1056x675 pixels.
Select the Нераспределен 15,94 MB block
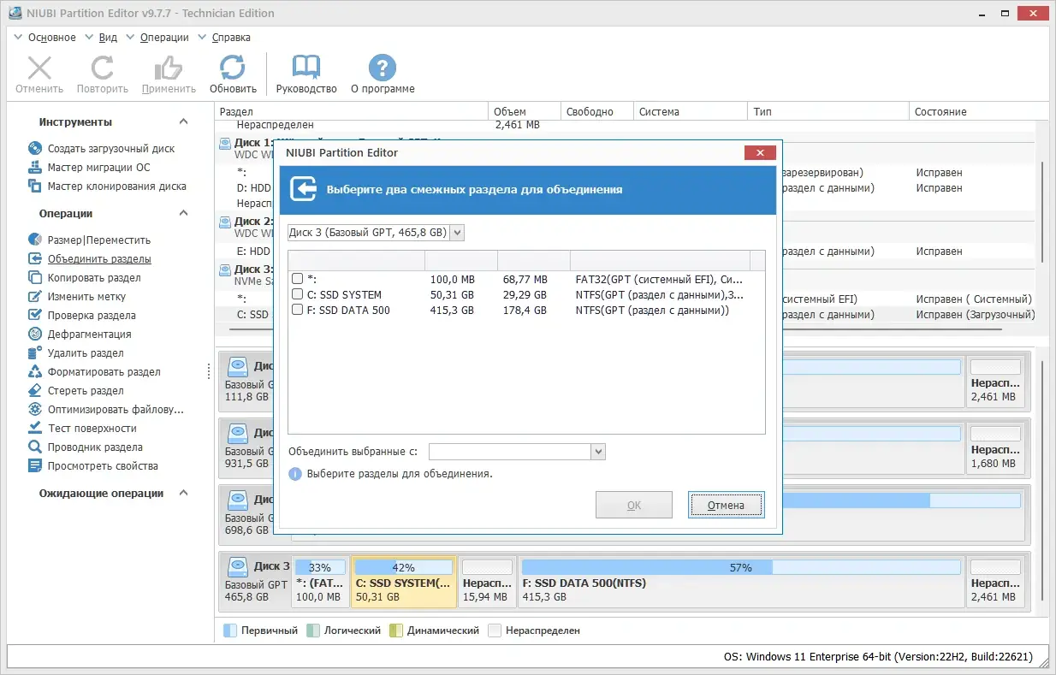click(x=487, y=582)
